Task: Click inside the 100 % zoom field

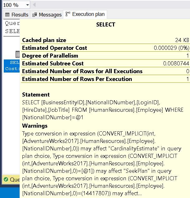Action: tap(14, 5)
